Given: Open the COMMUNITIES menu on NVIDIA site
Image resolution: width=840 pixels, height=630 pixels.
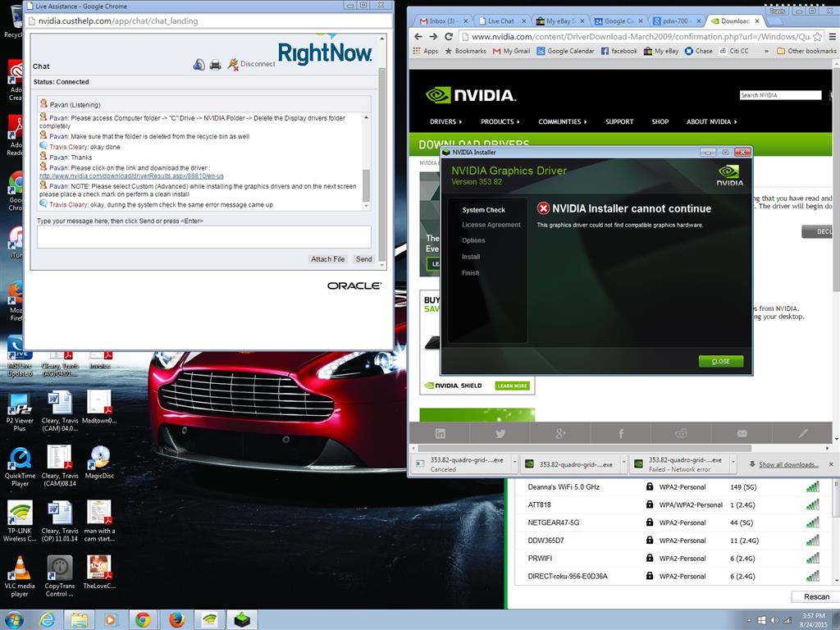Looking at the screenshot, I should (563, 121).
